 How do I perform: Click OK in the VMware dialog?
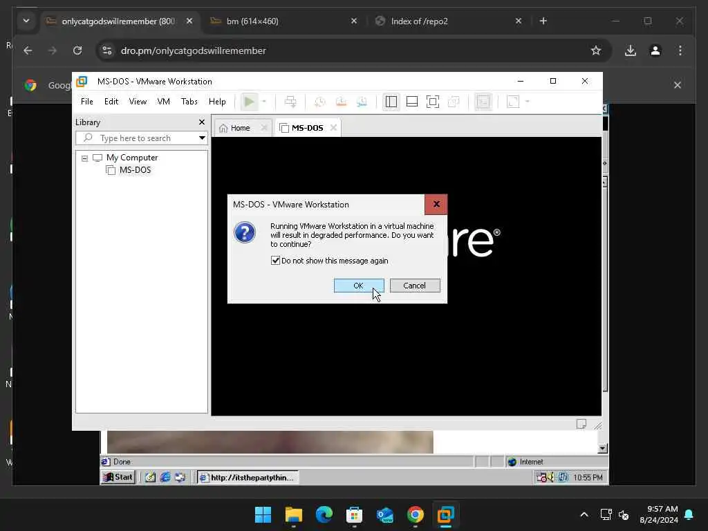[359, 286]
